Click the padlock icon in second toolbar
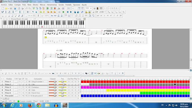 coord(36,12)
